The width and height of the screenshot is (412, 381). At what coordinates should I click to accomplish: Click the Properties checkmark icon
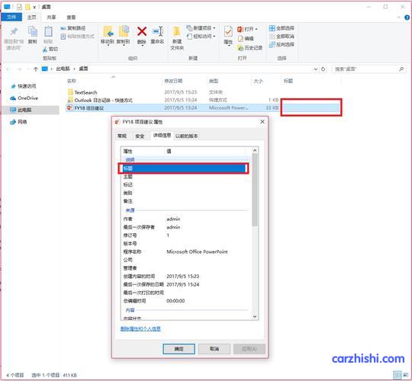[228, 32]
